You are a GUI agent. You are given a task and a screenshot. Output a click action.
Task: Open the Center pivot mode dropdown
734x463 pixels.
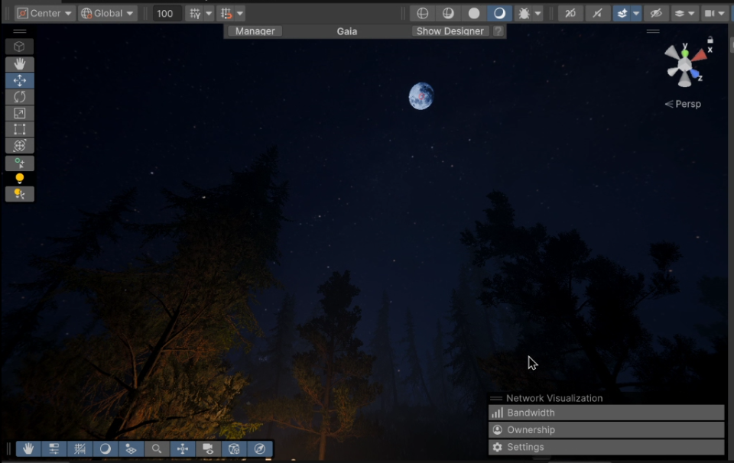point(45,13)
